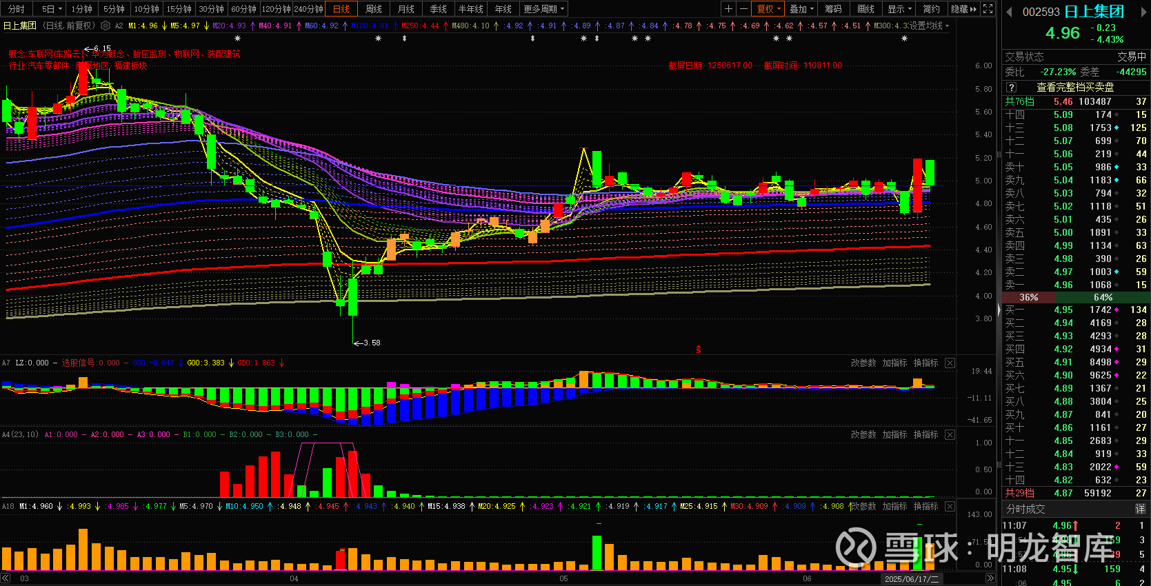Click 加指标 in LZ indicator panel
The image size is (1151, 586).
[894, 363]
